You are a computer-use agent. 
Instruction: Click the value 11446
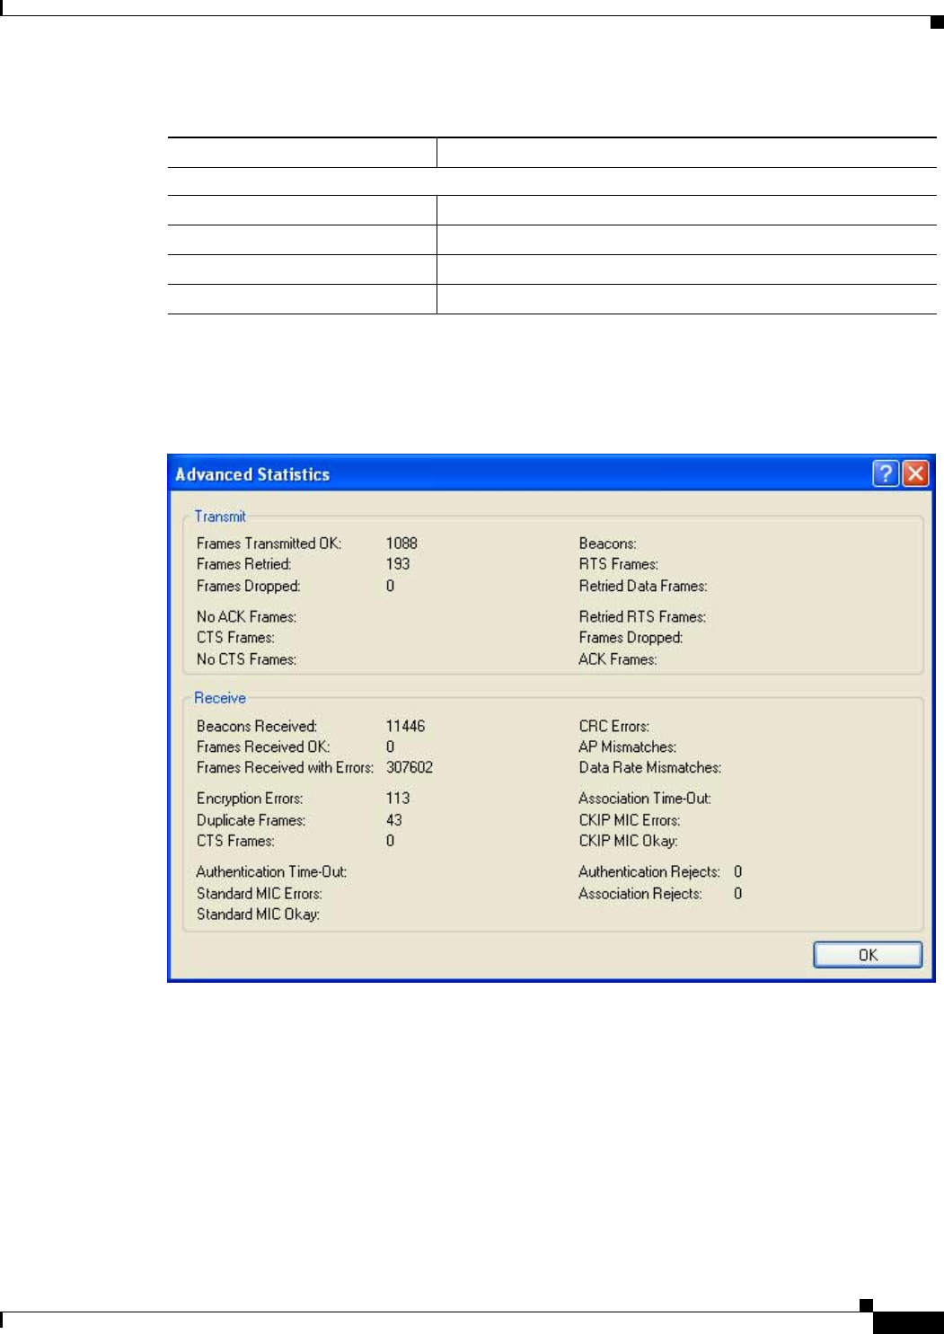405,726
